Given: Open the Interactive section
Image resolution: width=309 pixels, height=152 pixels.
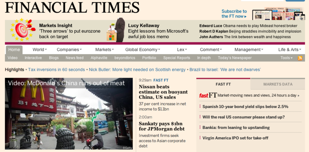Looking at the screenshot, I should click(x=33, y=58).
